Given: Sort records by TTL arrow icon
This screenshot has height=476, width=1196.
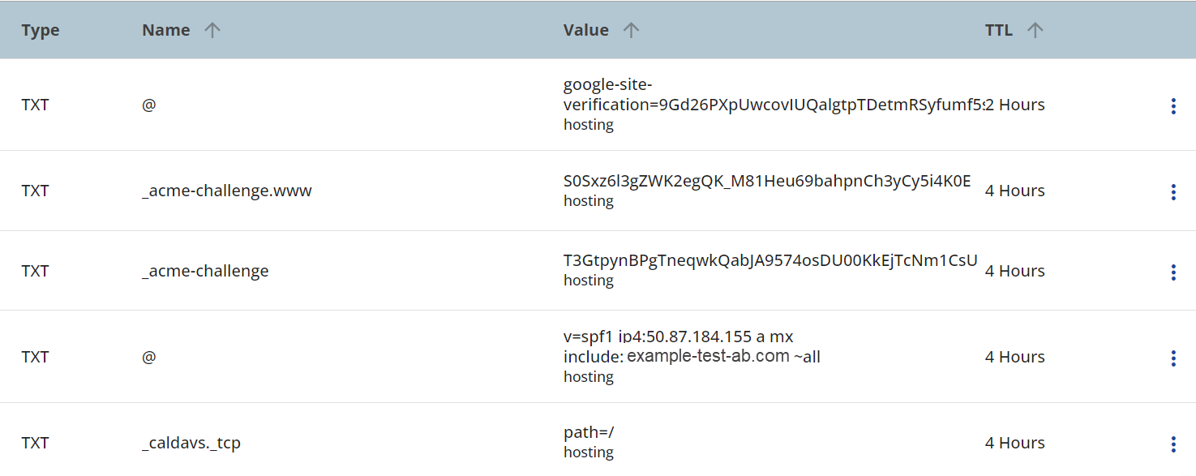Looking at the screenshot, I should (1035, 31).
